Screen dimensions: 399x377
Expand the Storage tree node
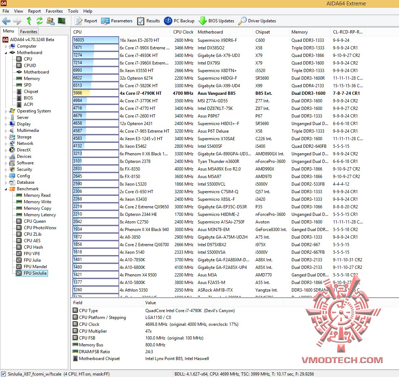[6, 137]
